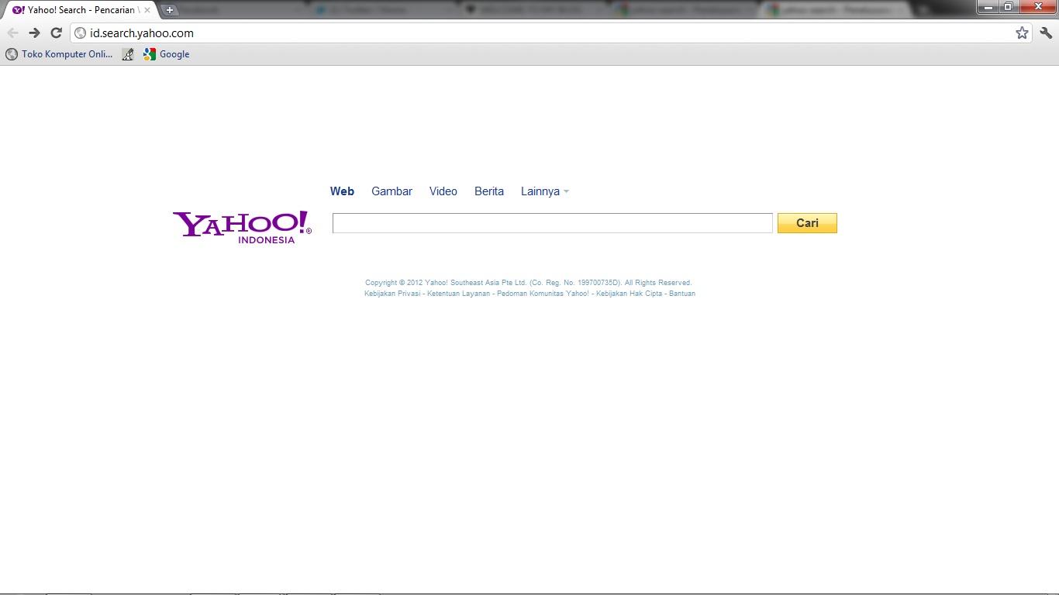Switch to the Gambar search tab
1059x595 pixels.
tap(392, 191)
